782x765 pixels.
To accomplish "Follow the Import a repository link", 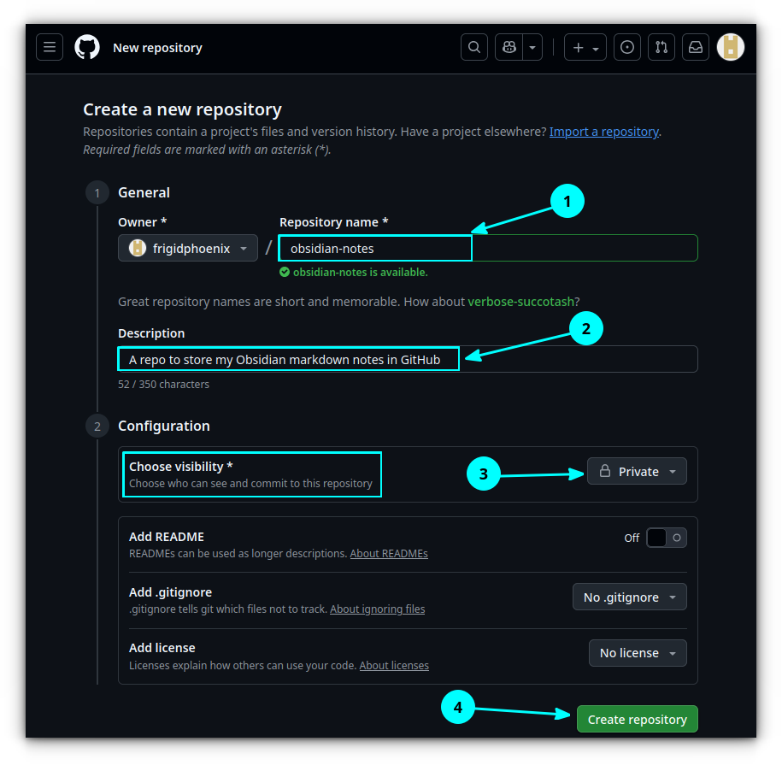I will 603,131.
